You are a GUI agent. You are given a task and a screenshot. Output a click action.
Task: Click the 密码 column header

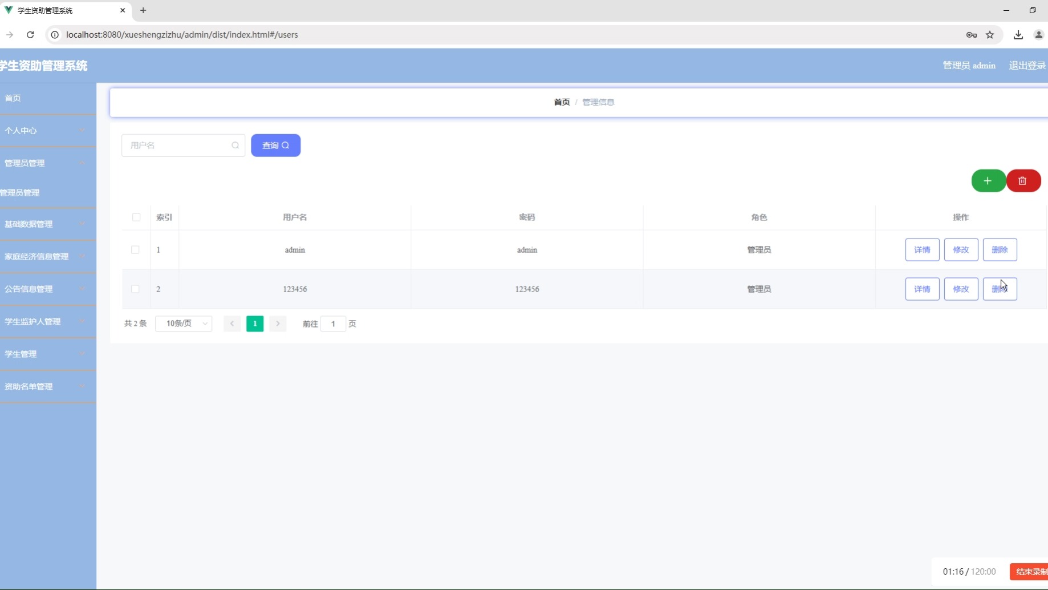click(527, 217)
